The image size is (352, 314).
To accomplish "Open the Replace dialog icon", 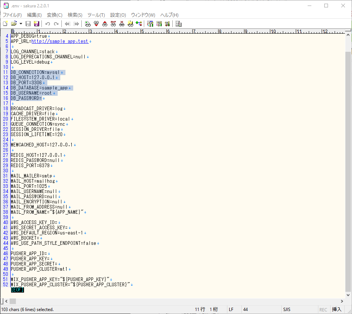I will pos(114,24).
